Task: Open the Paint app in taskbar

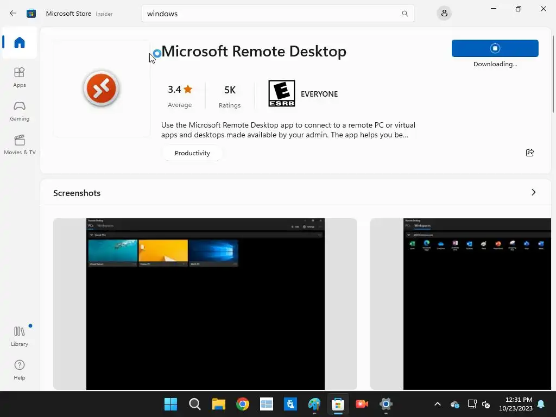Action: 314,404
